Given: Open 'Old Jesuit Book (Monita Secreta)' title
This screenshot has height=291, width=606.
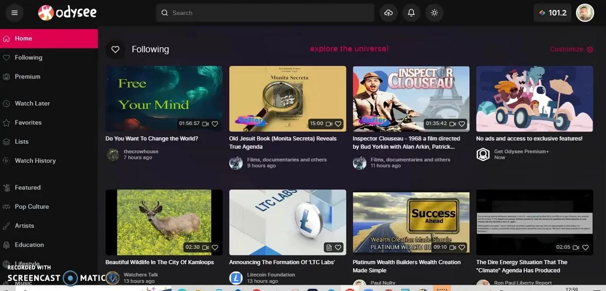Looking at the screenshot, I should [x=283, y=142].
